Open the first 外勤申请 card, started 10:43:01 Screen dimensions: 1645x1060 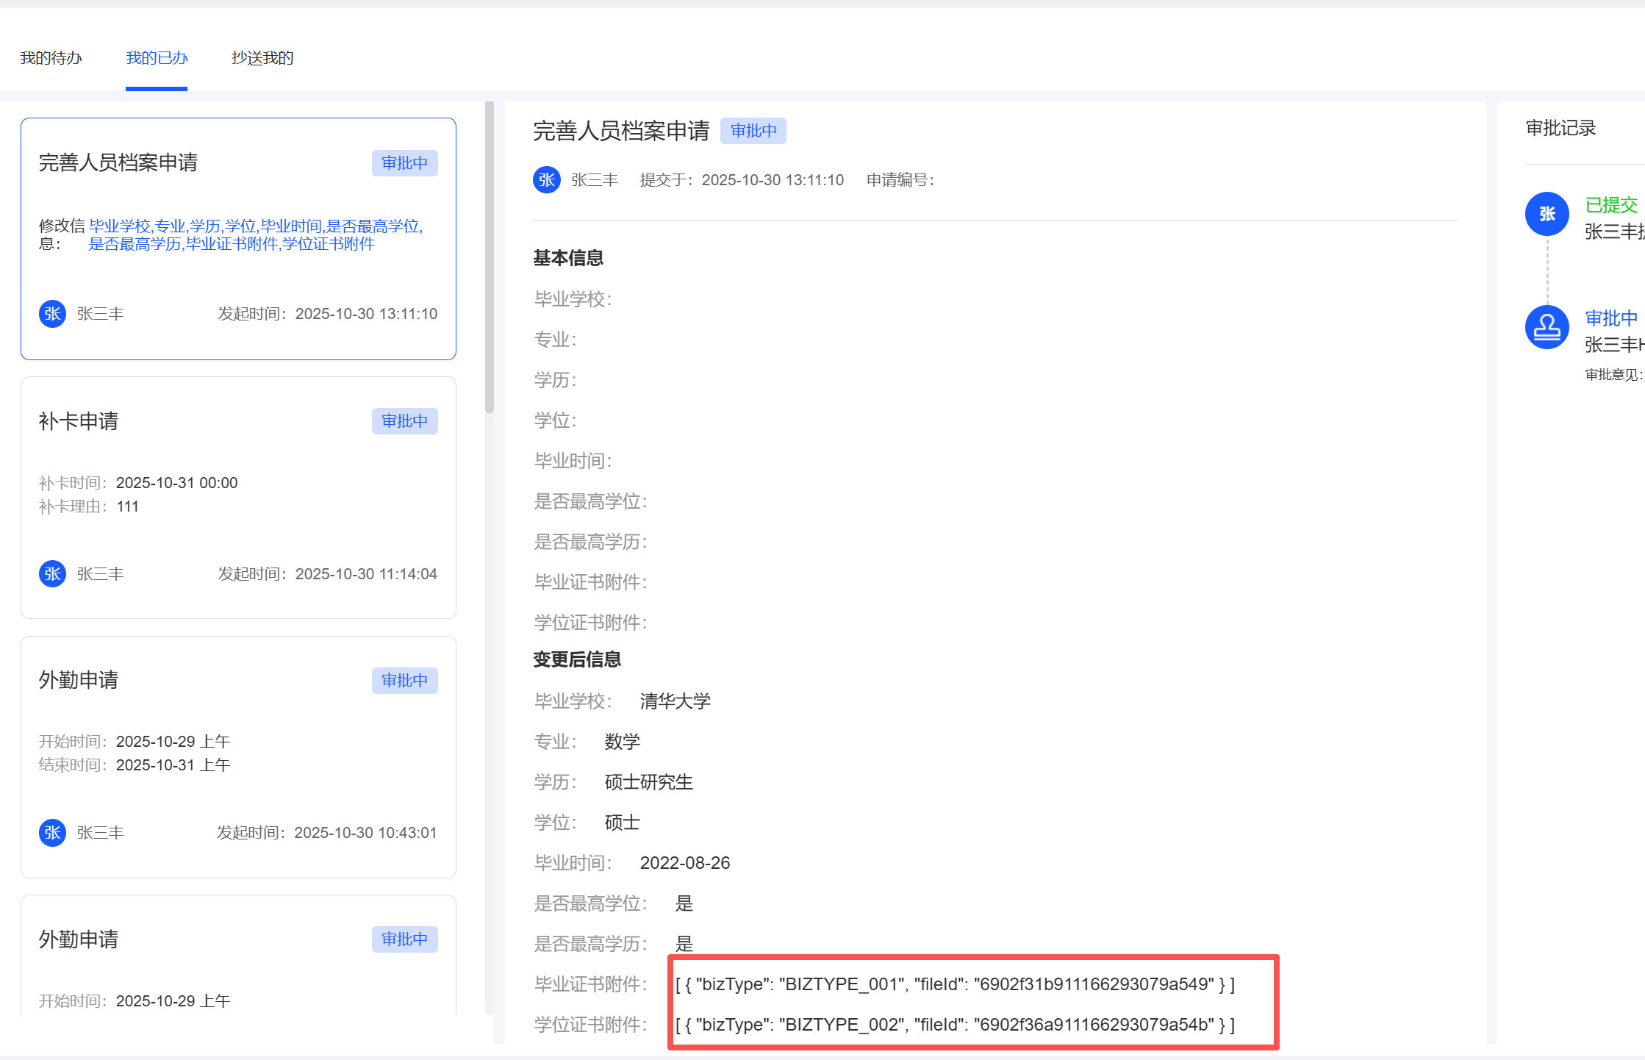click(x=238, y=756)
